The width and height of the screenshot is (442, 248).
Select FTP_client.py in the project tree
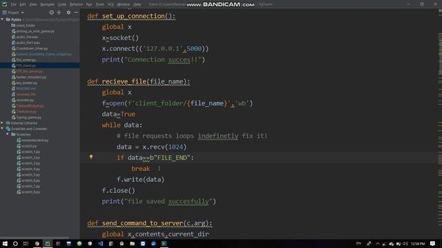coord(26,65)
